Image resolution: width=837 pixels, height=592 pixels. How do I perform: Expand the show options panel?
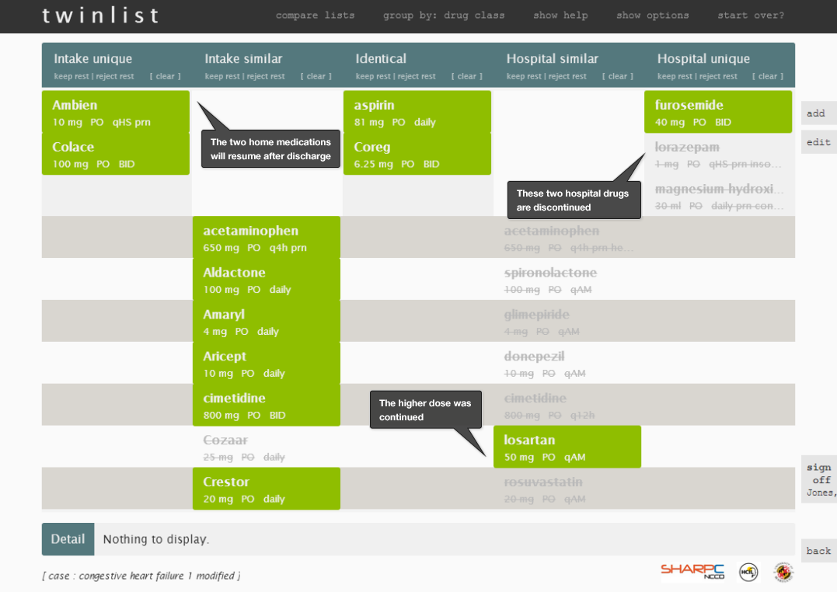pos(652,16)
